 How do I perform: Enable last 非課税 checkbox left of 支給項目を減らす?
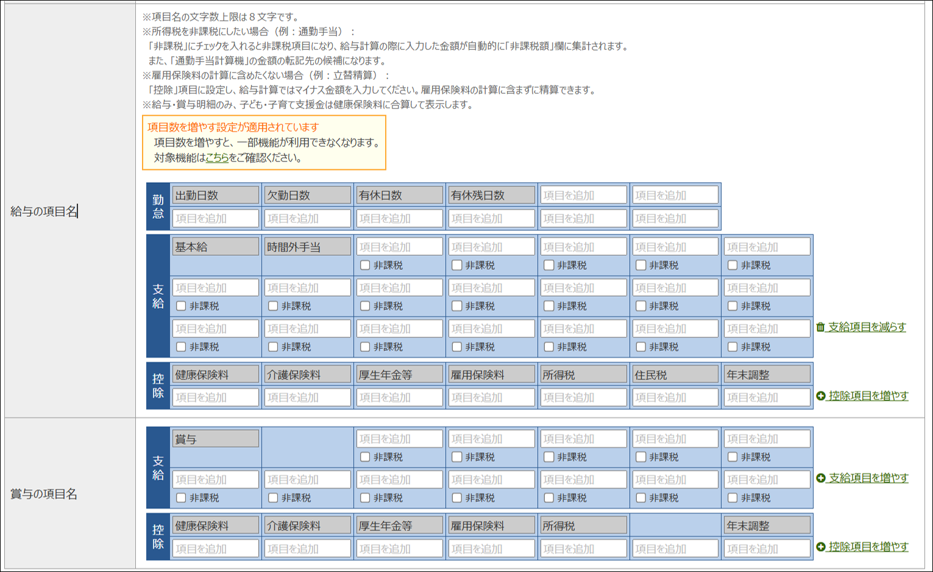click(733, 347)
